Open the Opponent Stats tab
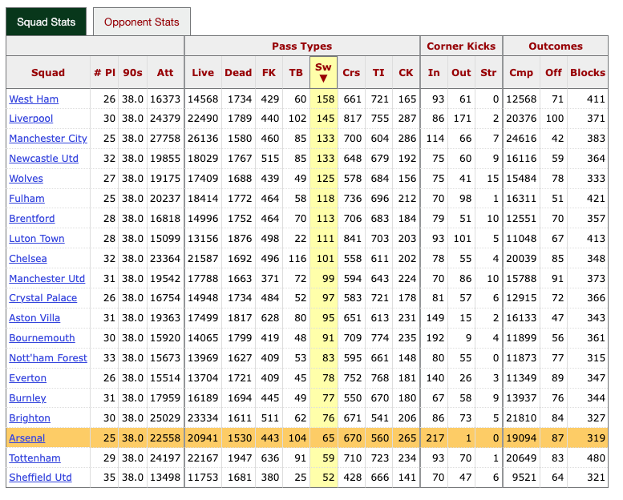623x500 pixels. [142, 22]
